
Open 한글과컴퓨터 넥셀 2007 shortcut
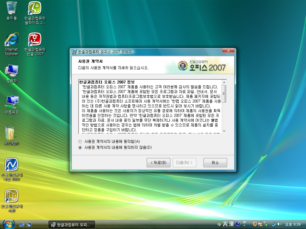(12, 169)
